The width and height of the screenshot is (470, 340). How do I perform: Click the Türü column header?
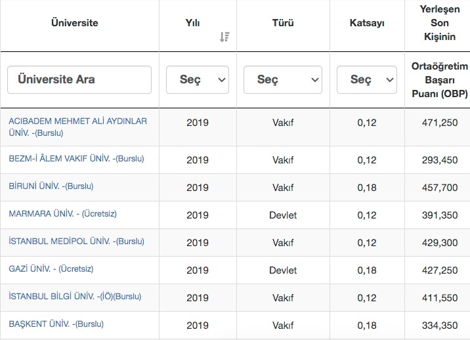[282, 23]
